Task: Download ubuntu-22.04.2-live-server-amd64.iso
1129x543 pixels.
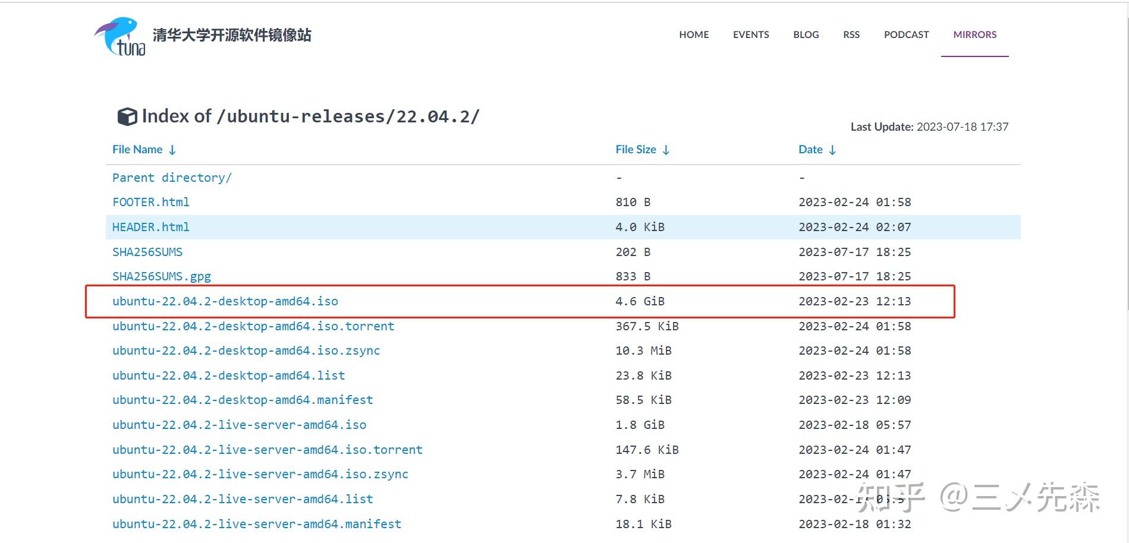Action: [239, 425]
